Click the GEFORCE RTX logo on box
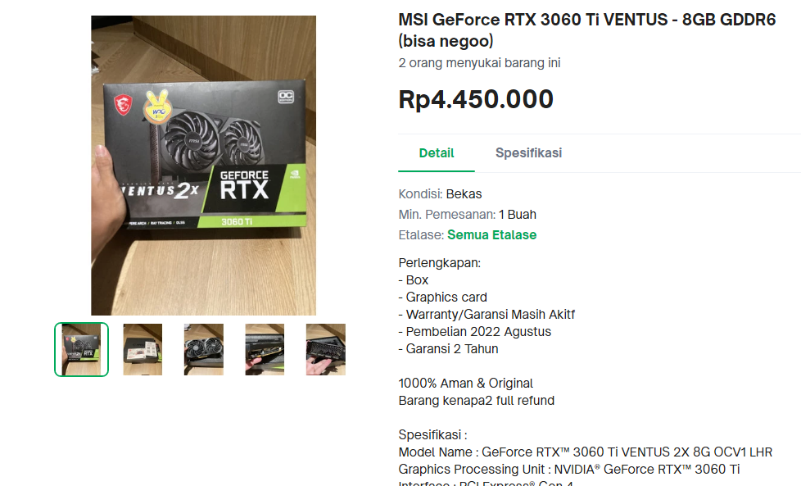The height and width of the screenshot is (486, 801). (x=244, y=185)
